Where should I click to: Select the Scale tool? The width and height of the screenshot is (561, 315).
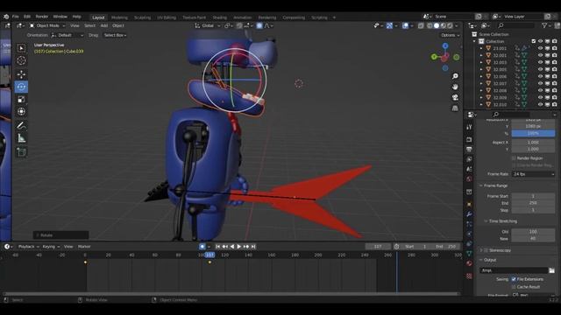pyautogui.click(x=21, y=99)
